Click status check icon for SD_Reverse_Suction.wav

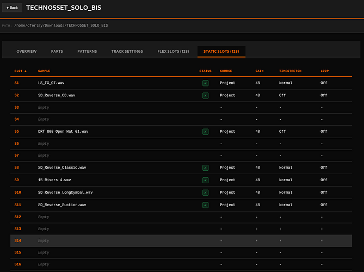(206, 205)
